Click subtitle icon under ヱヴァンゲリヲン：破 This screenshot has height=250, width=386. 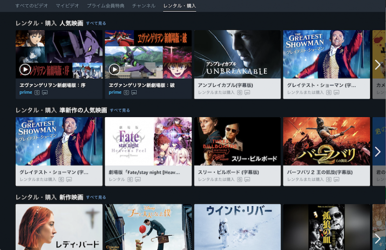point(134,93)
